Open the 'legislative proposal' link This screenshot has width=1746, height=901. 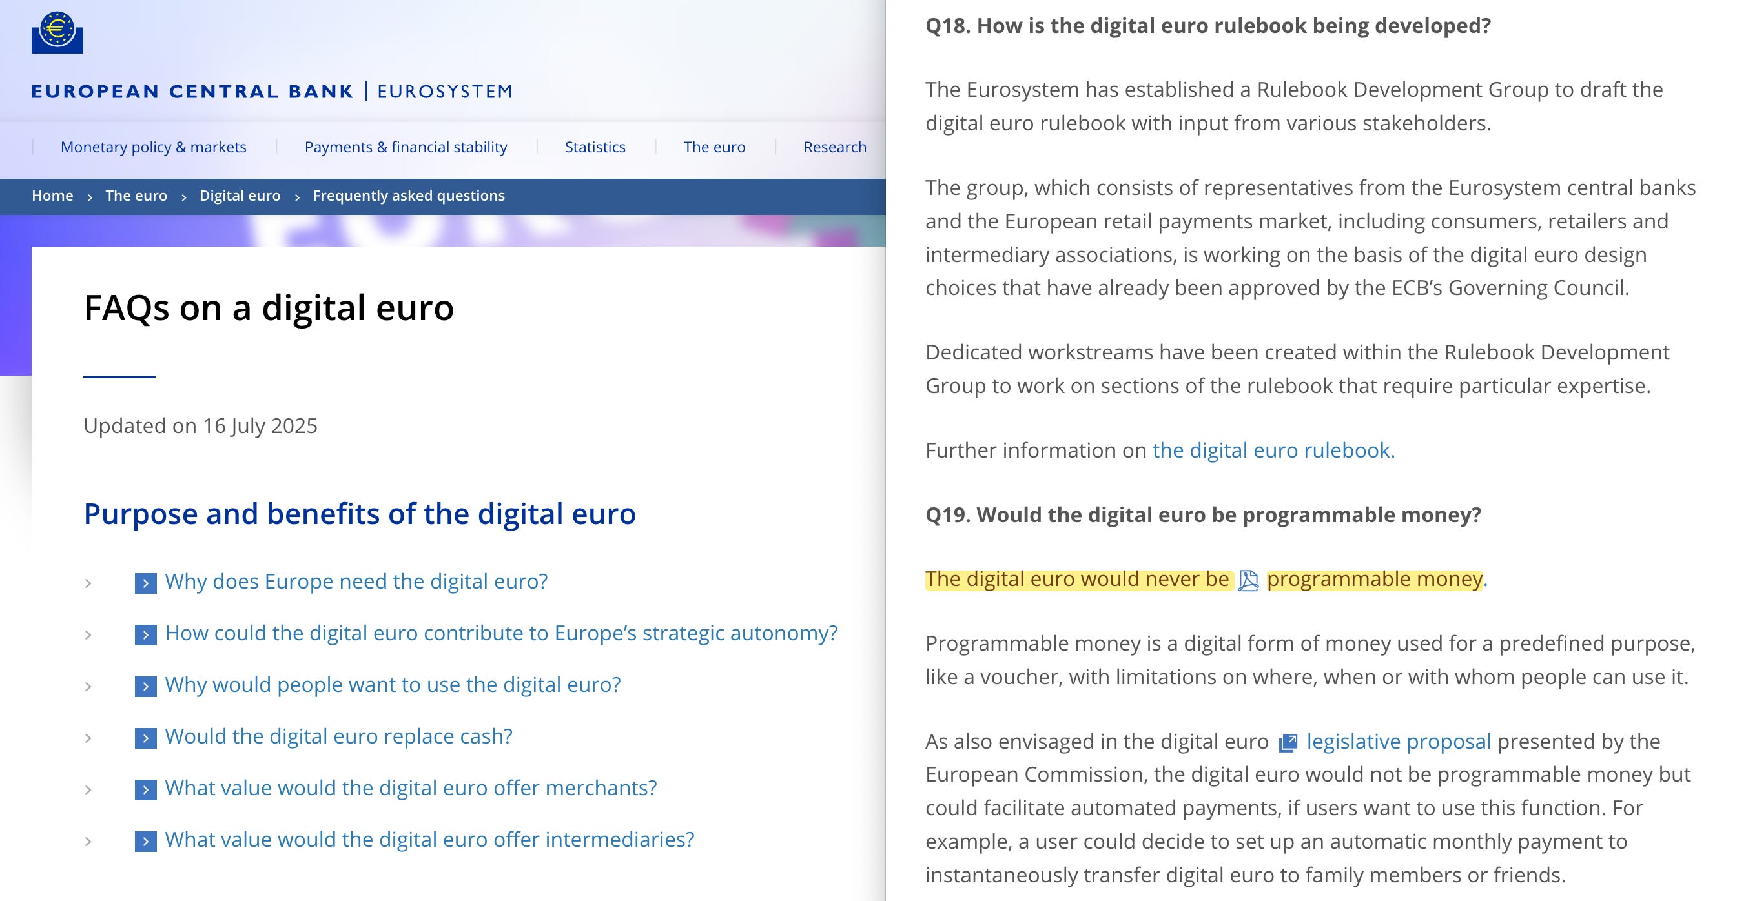coord(1399,741)
